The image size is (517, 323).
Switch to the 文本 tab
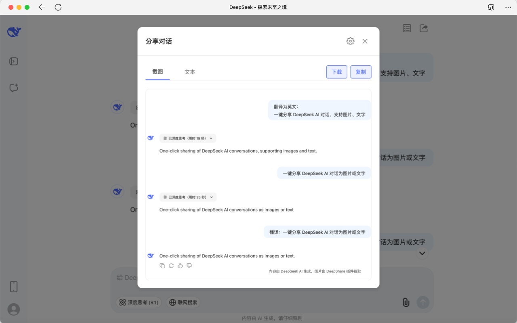coord(190,72)
